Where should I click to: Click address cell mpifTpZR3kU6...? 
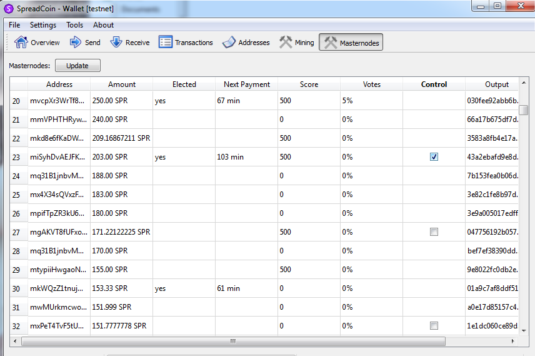click(x=59, y=213)
